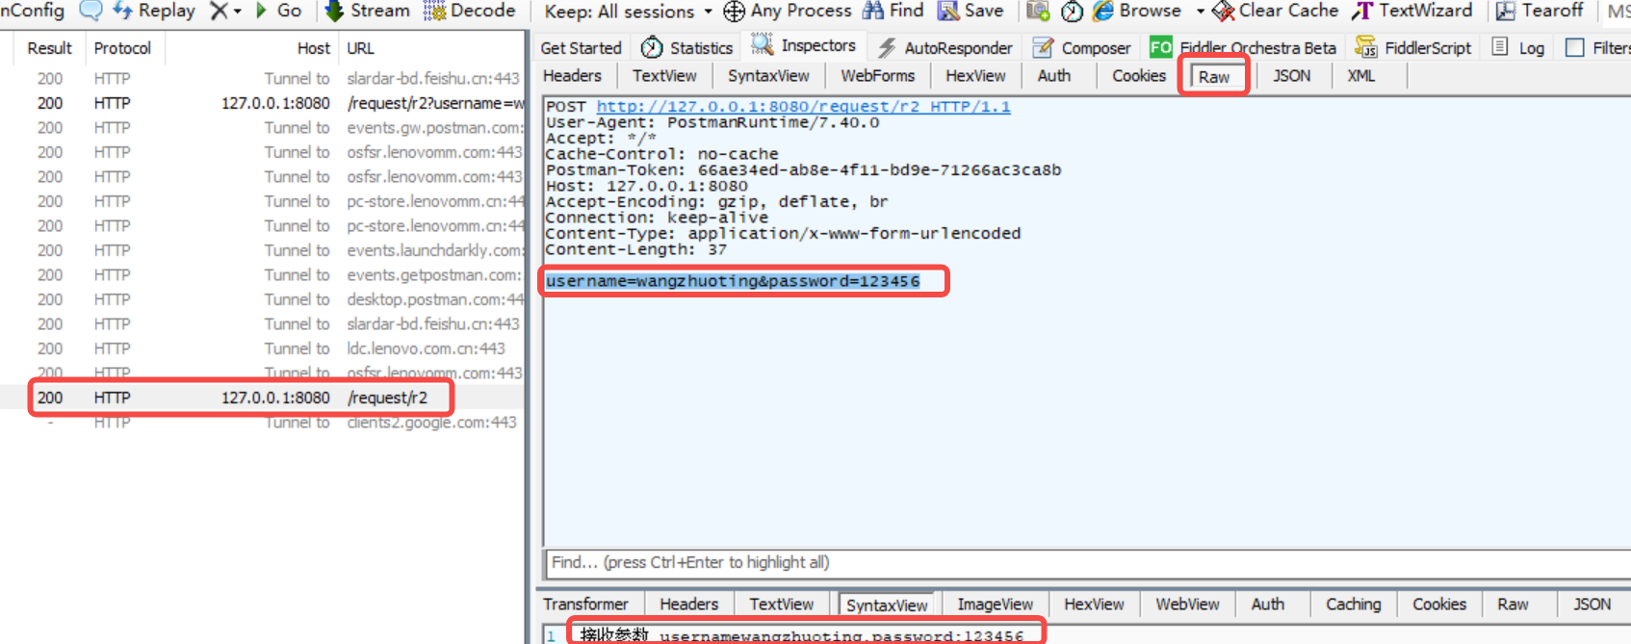
Task: Select the ldc.lenovo.com.cn:443 session
Action: pyautogui.click(x=263, y=348)
